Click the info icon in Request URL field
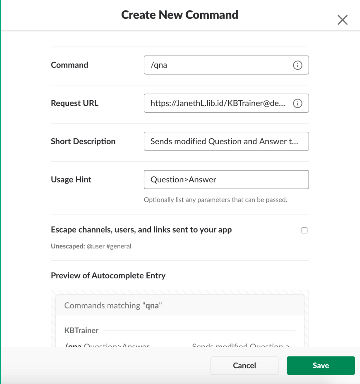 click(297, 103)
